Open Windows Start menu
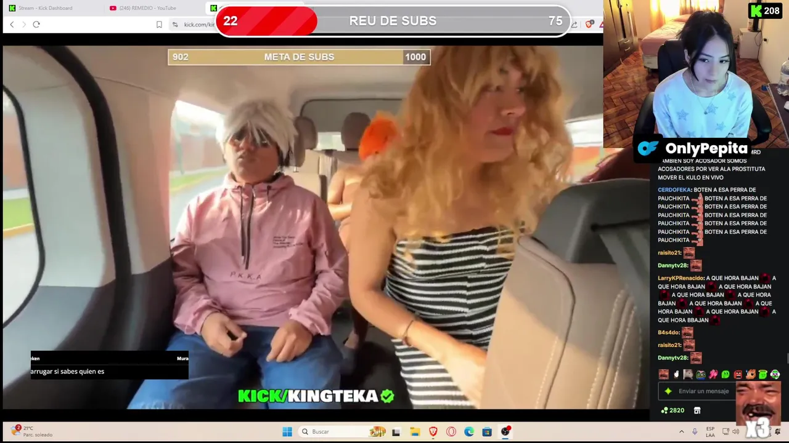This screenshot has height=443, width=789. click(287, 432)
